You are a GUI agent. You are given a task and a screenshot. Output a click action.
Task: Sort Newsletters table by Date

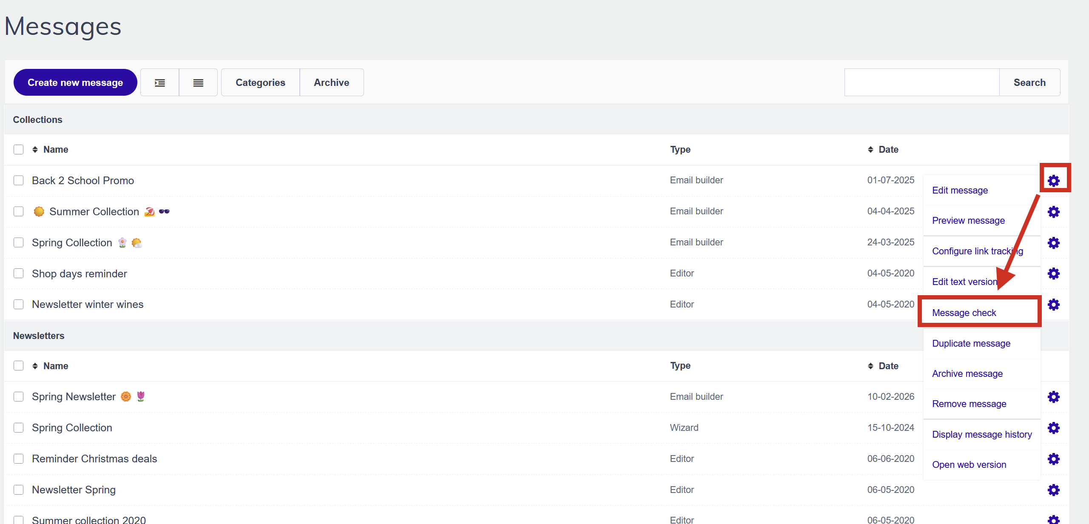coord(870,366)
